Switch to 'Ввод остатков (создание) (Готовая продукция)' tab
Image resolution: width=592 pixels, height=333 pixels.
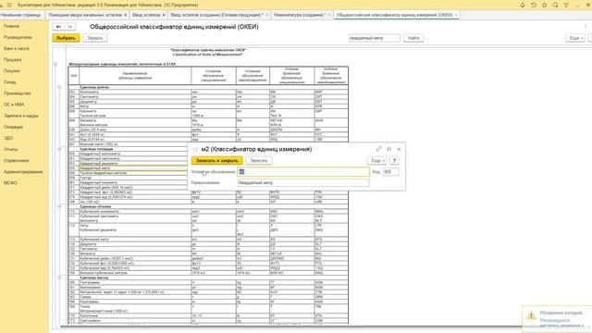(x=216, y=15)
